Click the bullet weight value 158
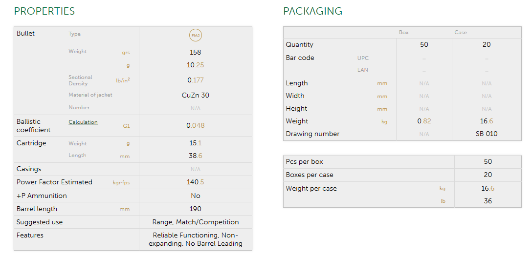 point(196,52)
